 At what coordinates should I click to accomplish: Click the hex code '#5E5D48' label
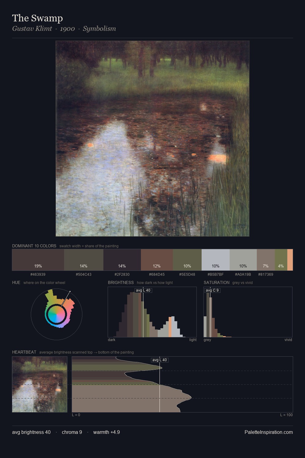click(x=187, y=274)
